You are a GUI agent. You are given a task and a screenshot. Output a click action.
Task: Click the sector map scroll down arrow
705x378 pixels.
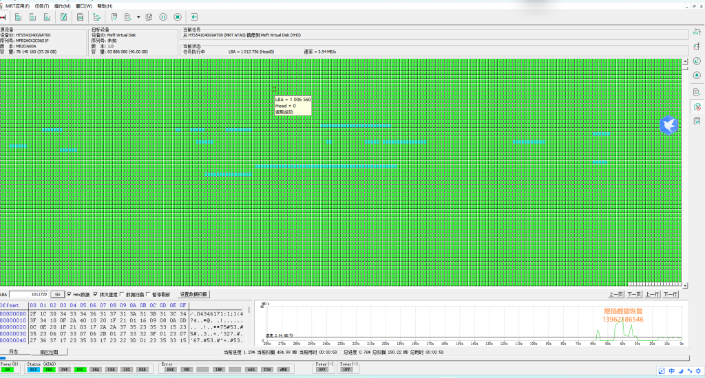685,285
